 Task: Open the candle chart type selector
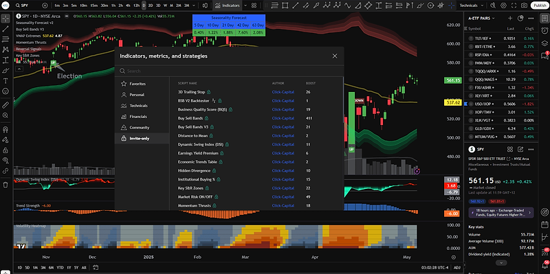pos(206,5)
